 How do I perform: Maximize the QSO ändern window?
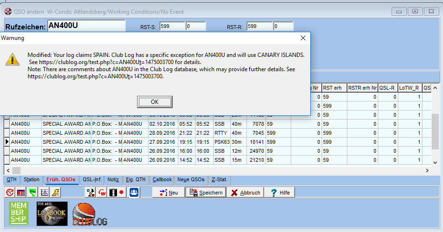pyautogui.click(x=415, y=11)
